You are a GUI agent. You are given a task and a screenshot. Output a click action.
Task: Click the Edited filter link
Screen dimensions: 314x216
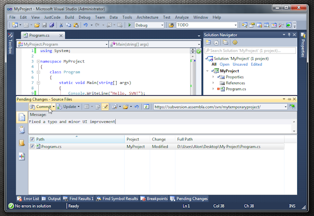[x=256, y=64]
